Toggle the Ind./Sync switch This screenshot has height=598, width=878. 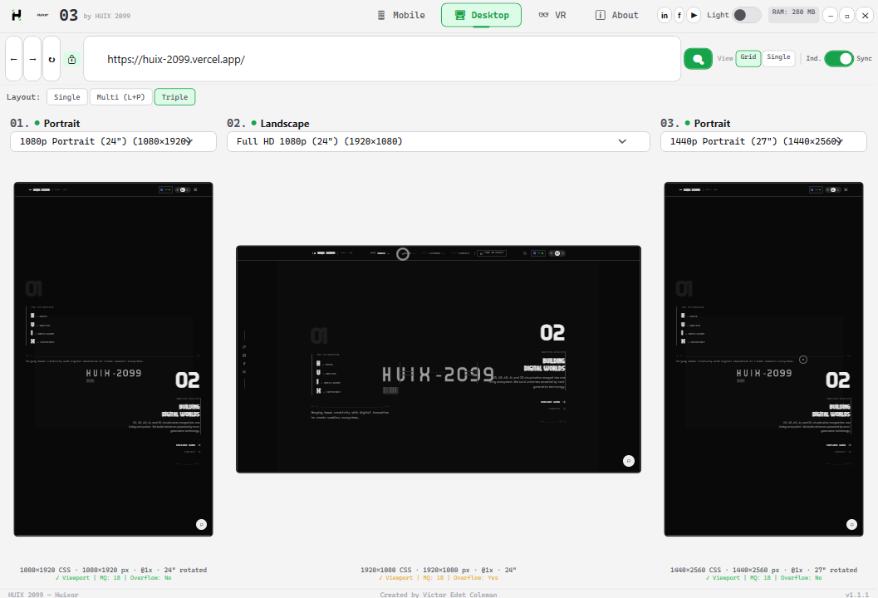838,59
